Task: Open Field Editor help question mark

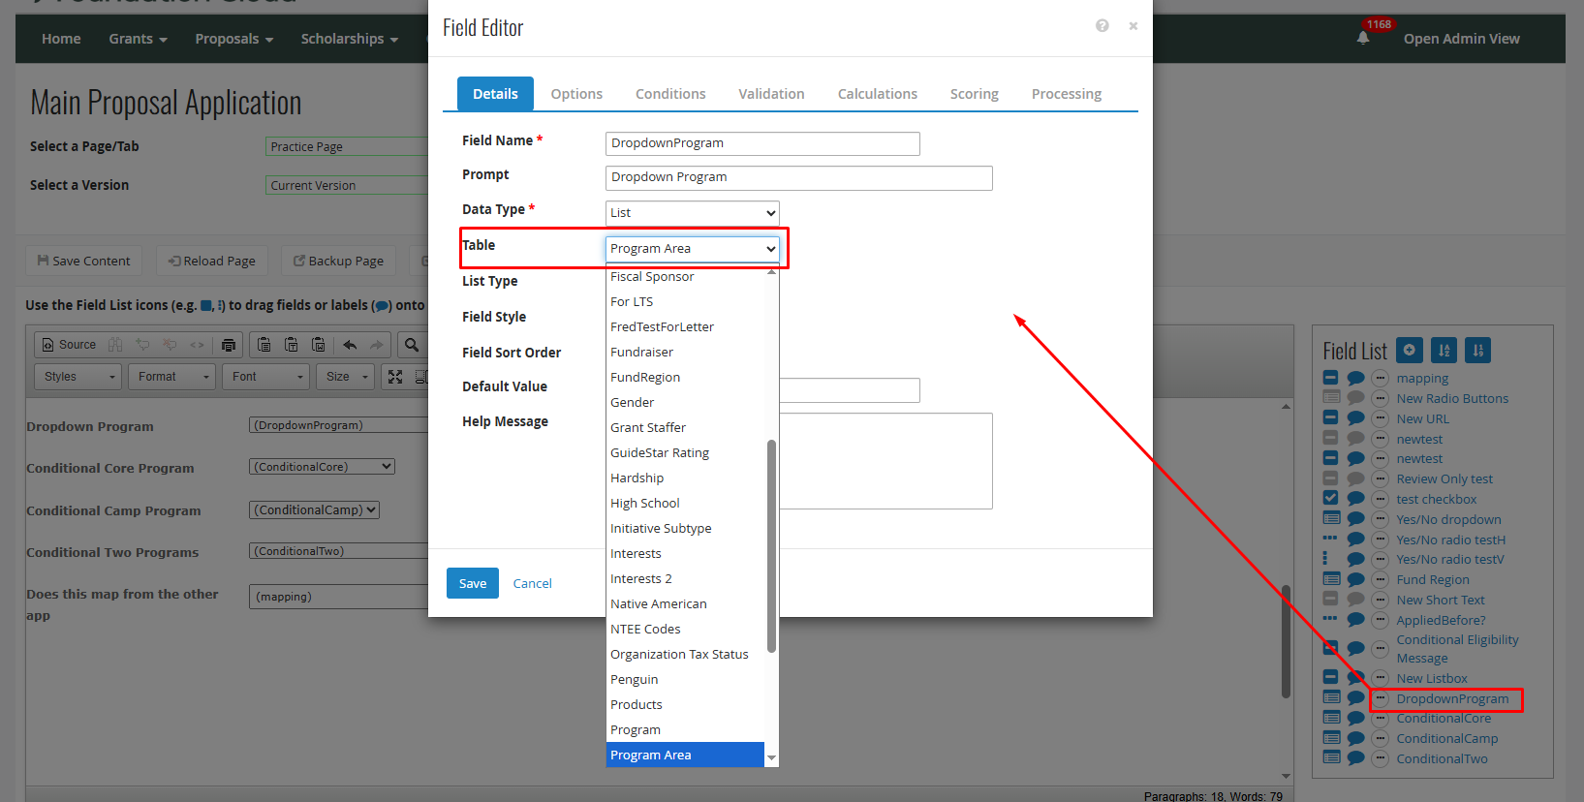Action: click(x=1103, y=26)
